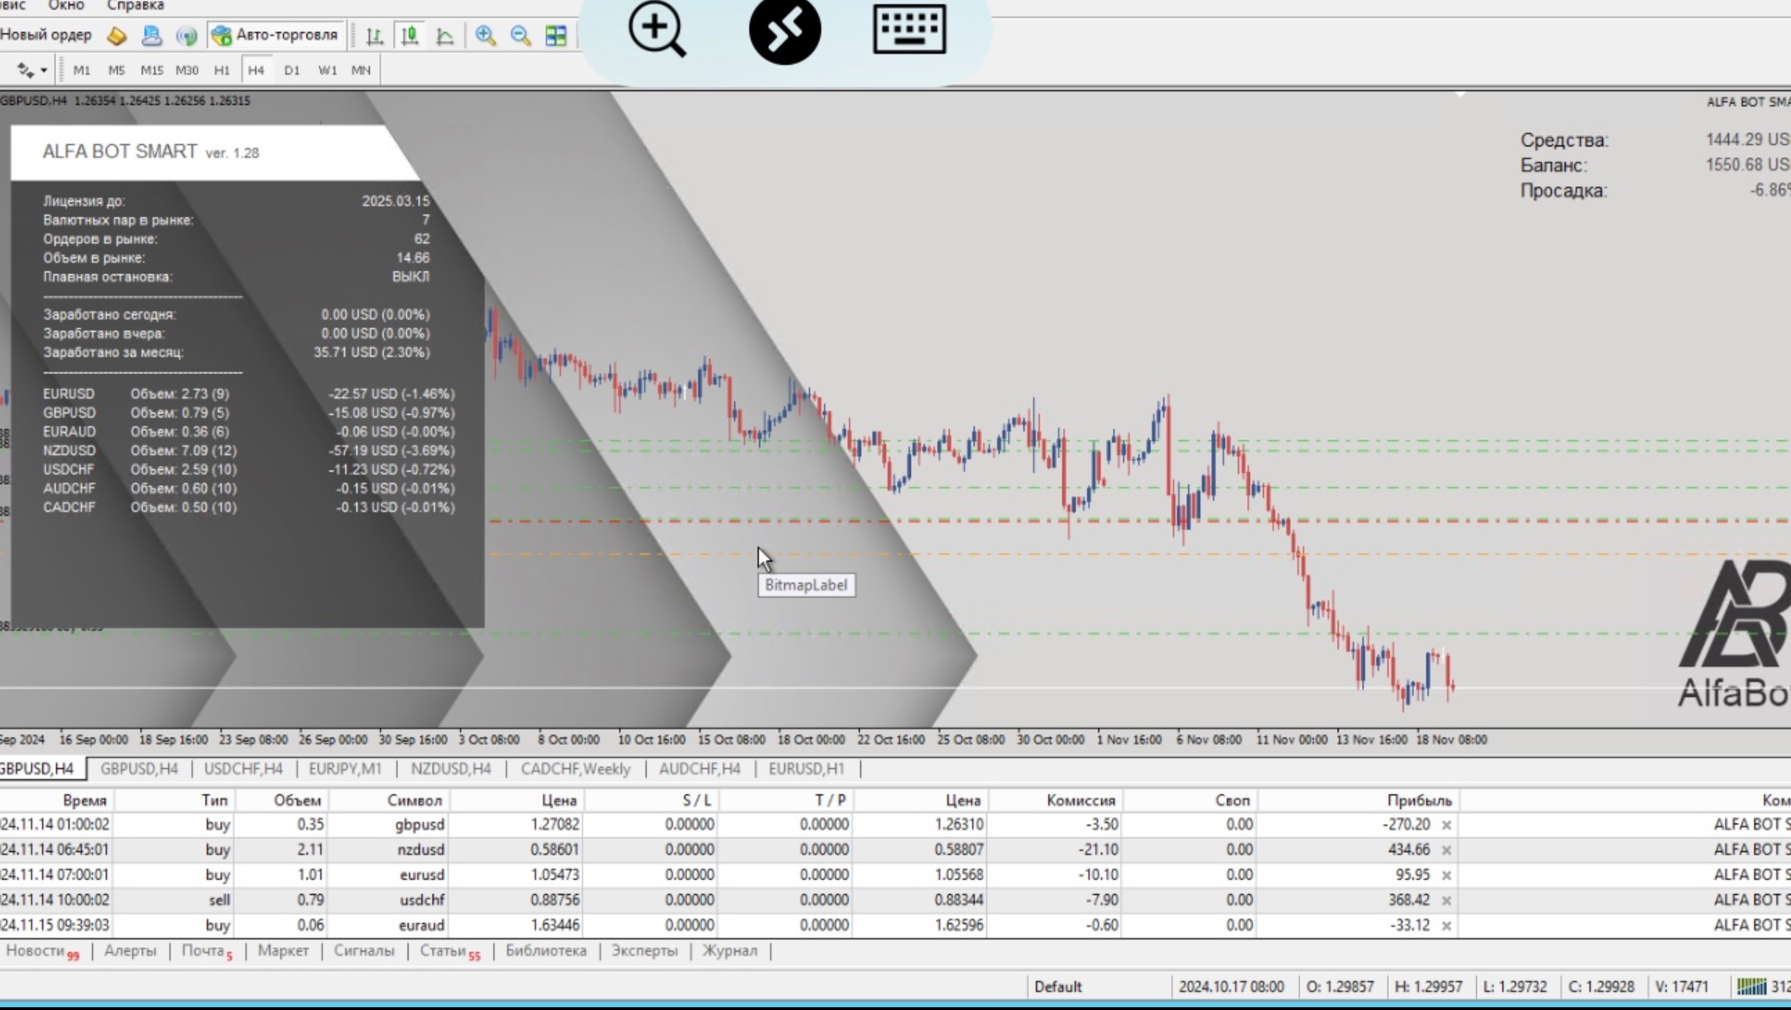Click the chart zoom in magnifier
The image size is (1791, 1010).
pyautogui.click(x=485, y=35)
